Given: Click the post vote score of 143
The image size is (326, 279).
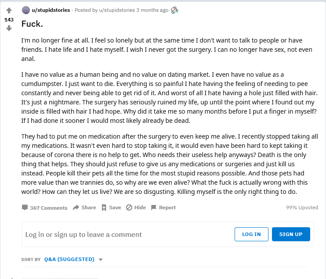Looking at the screenshot, I should (9, 20).
